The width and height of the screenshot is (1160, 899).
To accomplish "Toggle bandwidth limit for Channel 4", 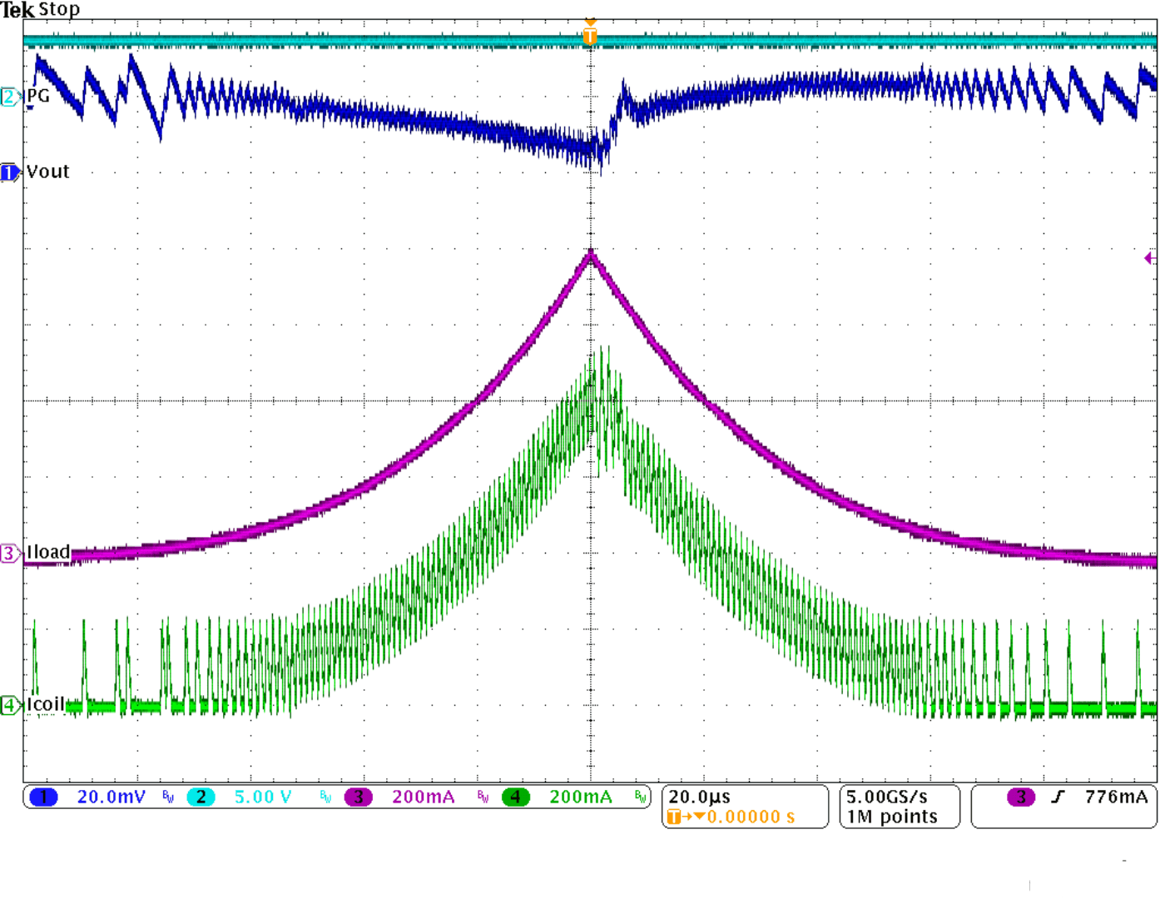I will [640, 797].
